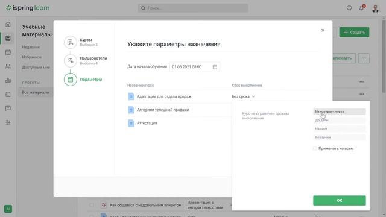Go to the Параметры step label
386x217 pixels.
[x=91, y=79]
